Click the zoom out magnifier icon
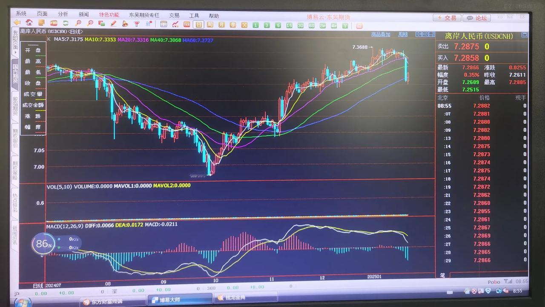Screen dimensions: 545x307 pos(90,23)
